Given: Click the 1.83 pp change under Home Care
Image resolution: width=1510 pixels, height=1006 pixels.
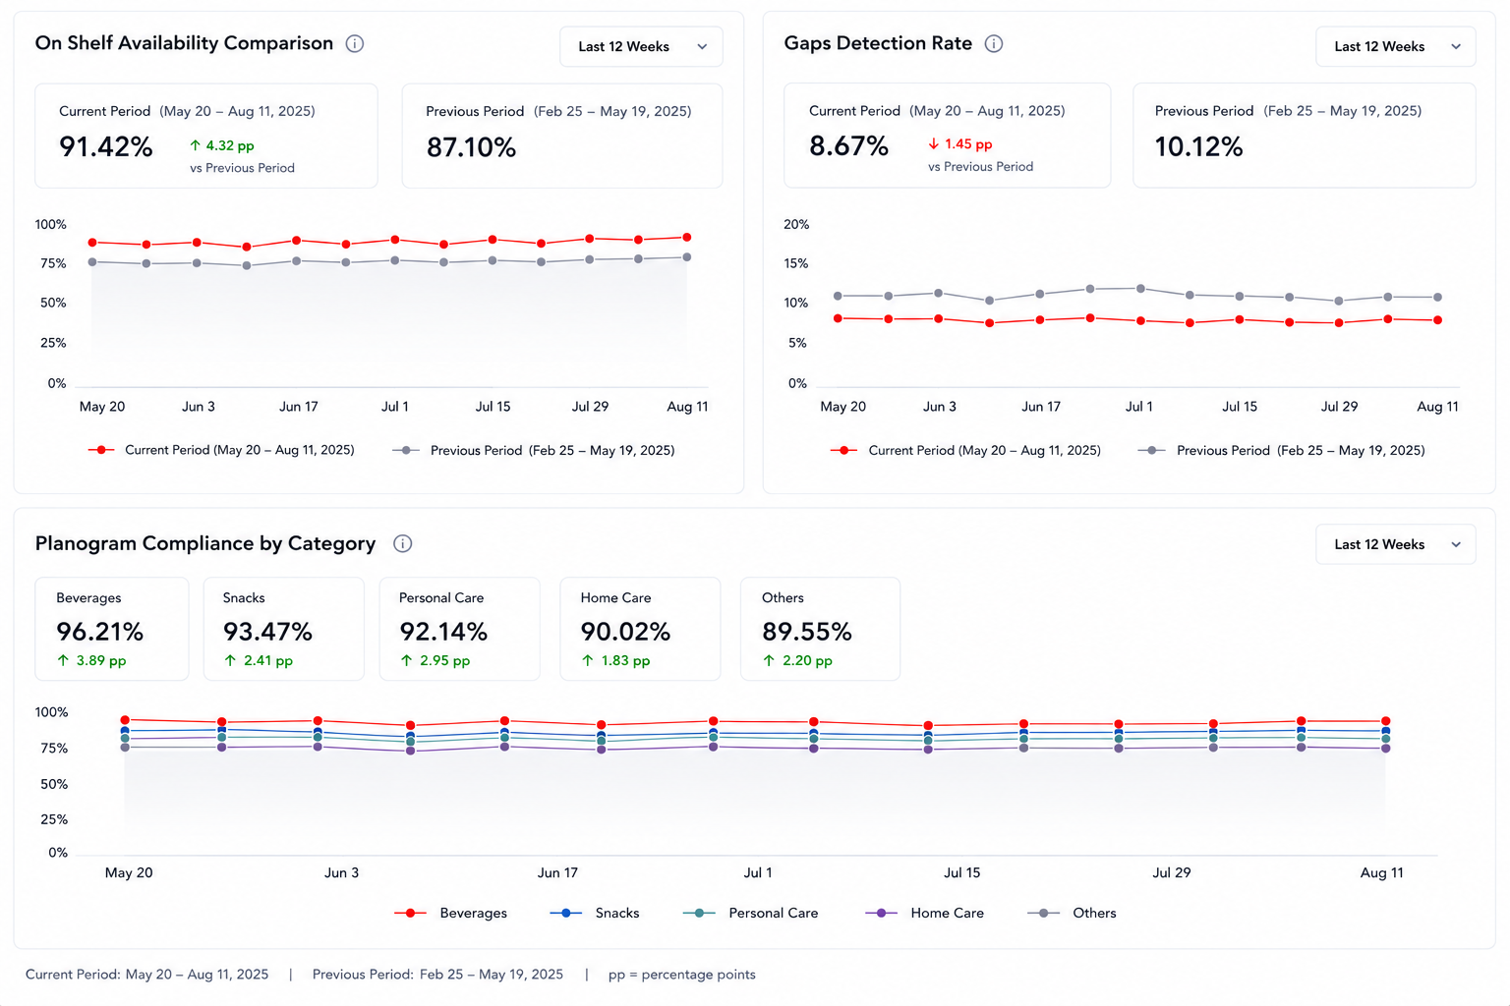Looking at the screenshot, I should 616,660.
